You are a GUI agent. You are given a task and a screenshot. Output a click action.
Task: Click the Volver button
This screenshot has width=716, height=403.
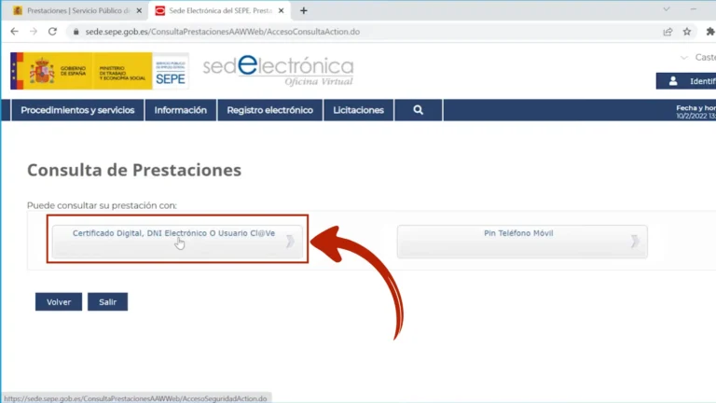click(x=59, y=302)
